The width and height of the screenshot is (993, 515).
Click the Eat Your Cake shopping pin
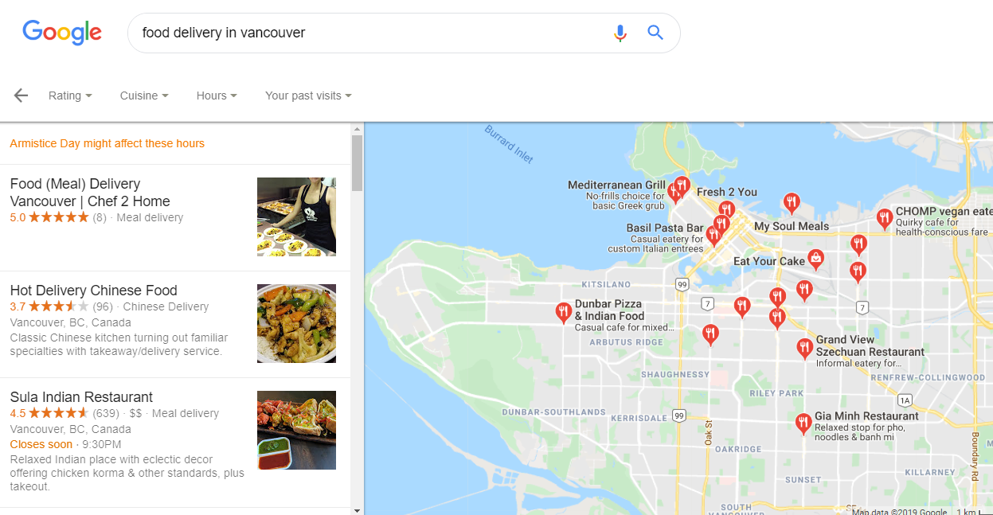pos(815,258)
